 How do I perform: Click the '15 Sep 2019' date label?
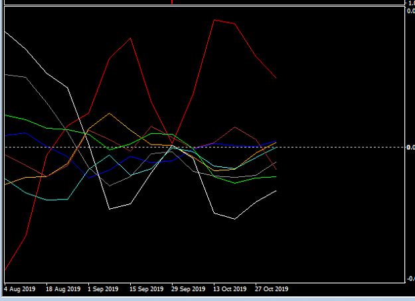(x=146, y=289)
